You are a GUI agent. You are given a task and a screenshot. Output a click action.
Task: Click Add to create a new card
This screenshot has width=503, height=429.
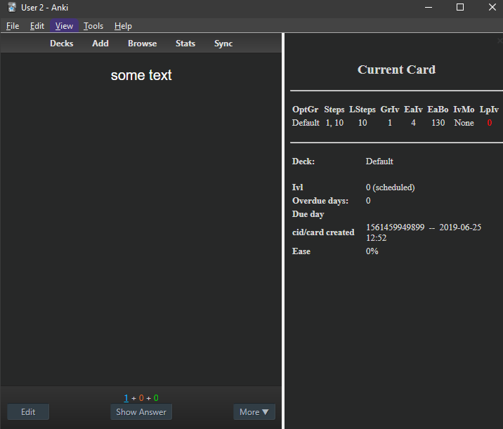(100, 44)
